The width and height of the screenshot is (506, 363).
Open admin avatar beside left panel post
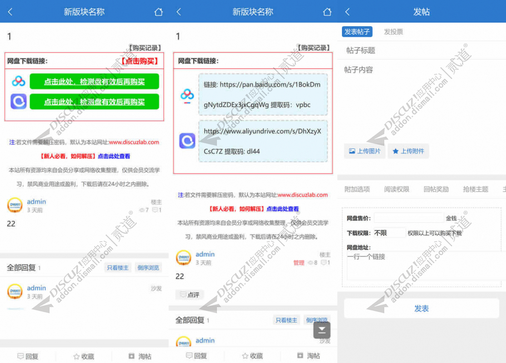tap(15, 205)
